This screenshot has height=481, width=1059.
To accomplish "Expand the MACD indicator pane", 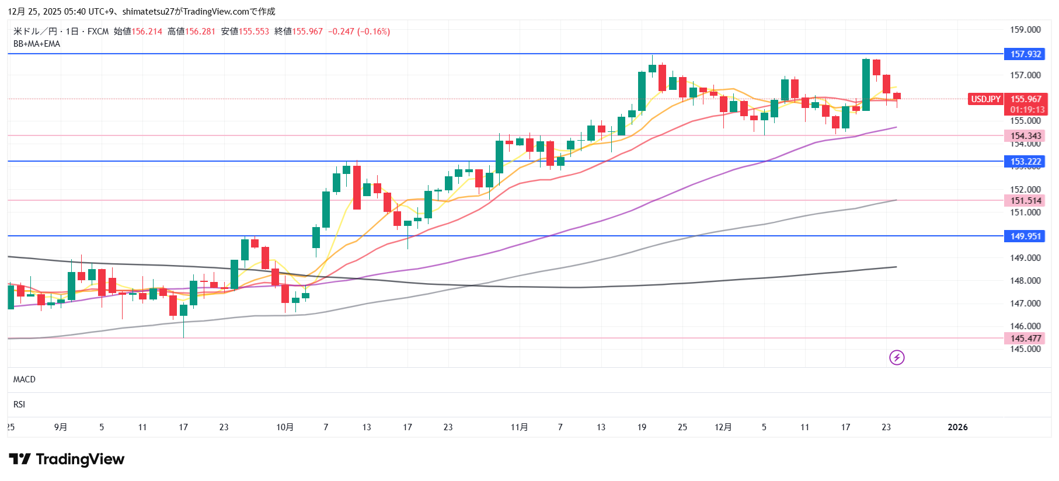I will (25, 379).
